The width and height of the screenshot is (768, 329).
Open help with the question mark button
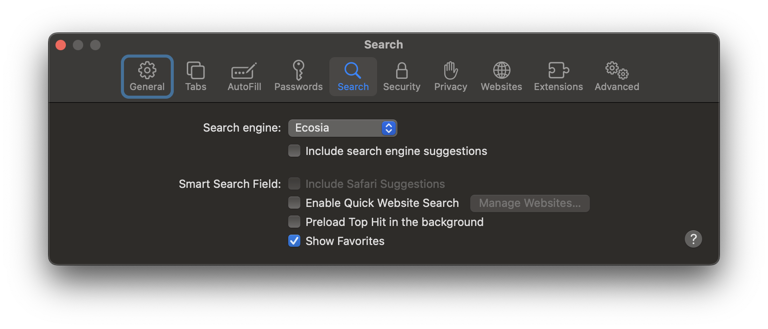[x=693, y=239]
